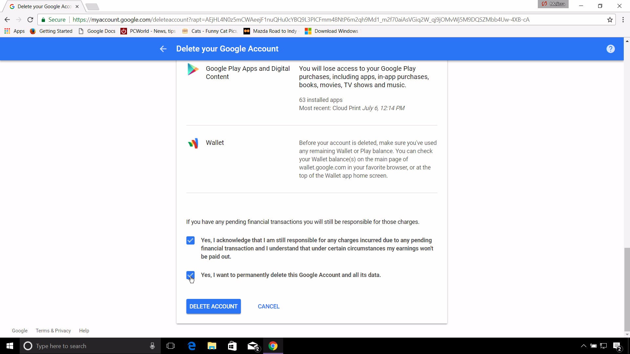The image size is (630, 354).
Task: Click the Wallet heading text
Action: coord(215,143)
